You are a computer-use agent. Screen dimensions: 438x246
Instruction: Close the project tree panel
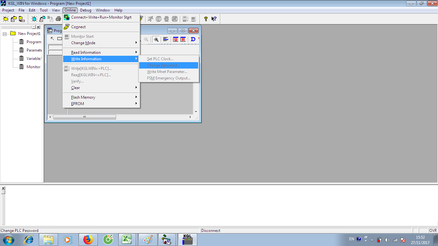click(x=38, y=27)
